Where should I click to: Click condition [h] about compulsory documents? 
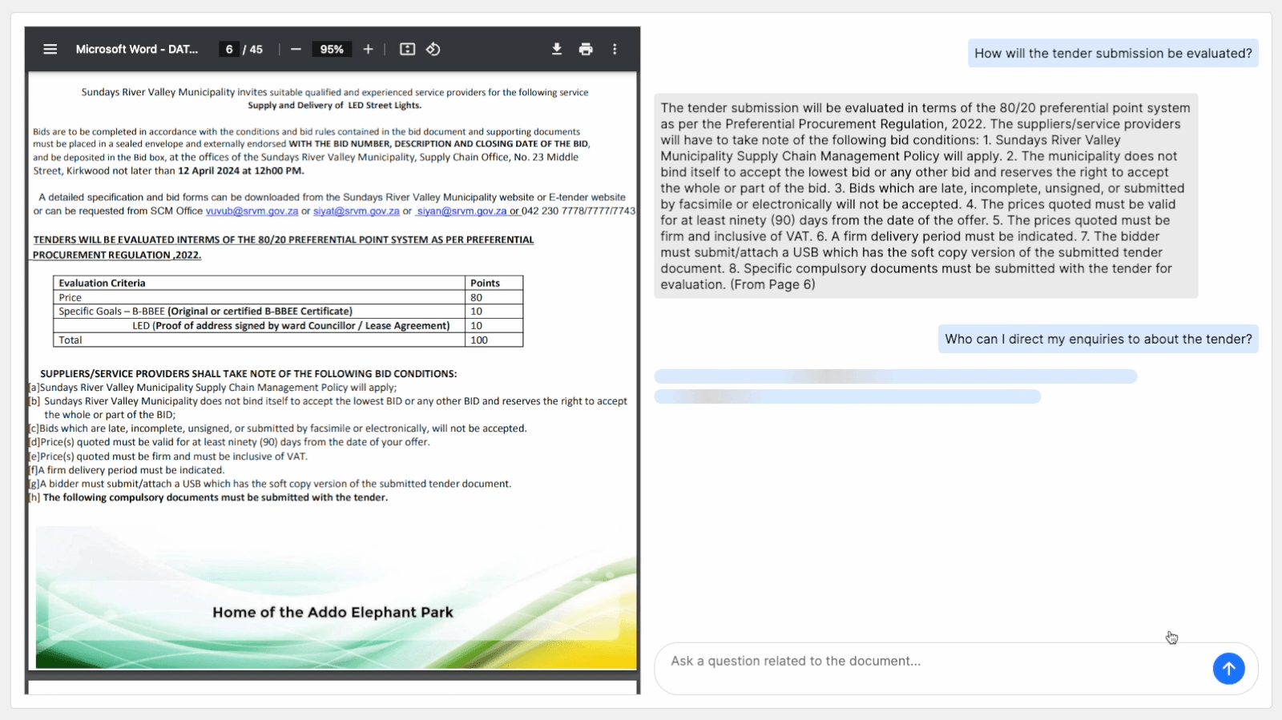pos(208,497)
